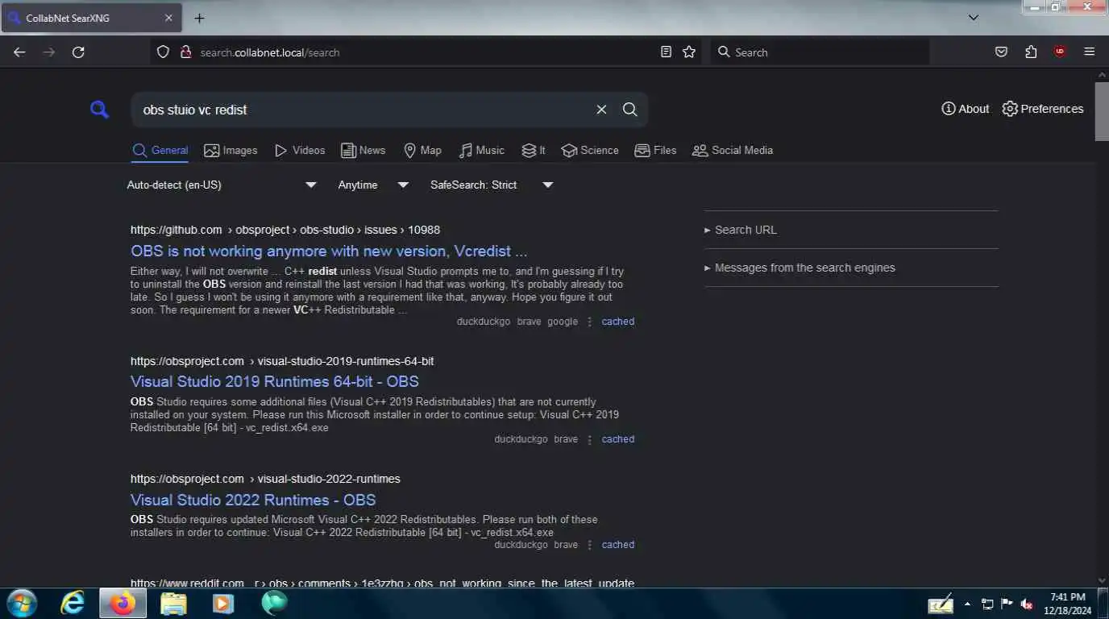The width and height of the screenshot is (1109, 619).
Task: Open Preferences settings
Action: (x=1042, y=109)
